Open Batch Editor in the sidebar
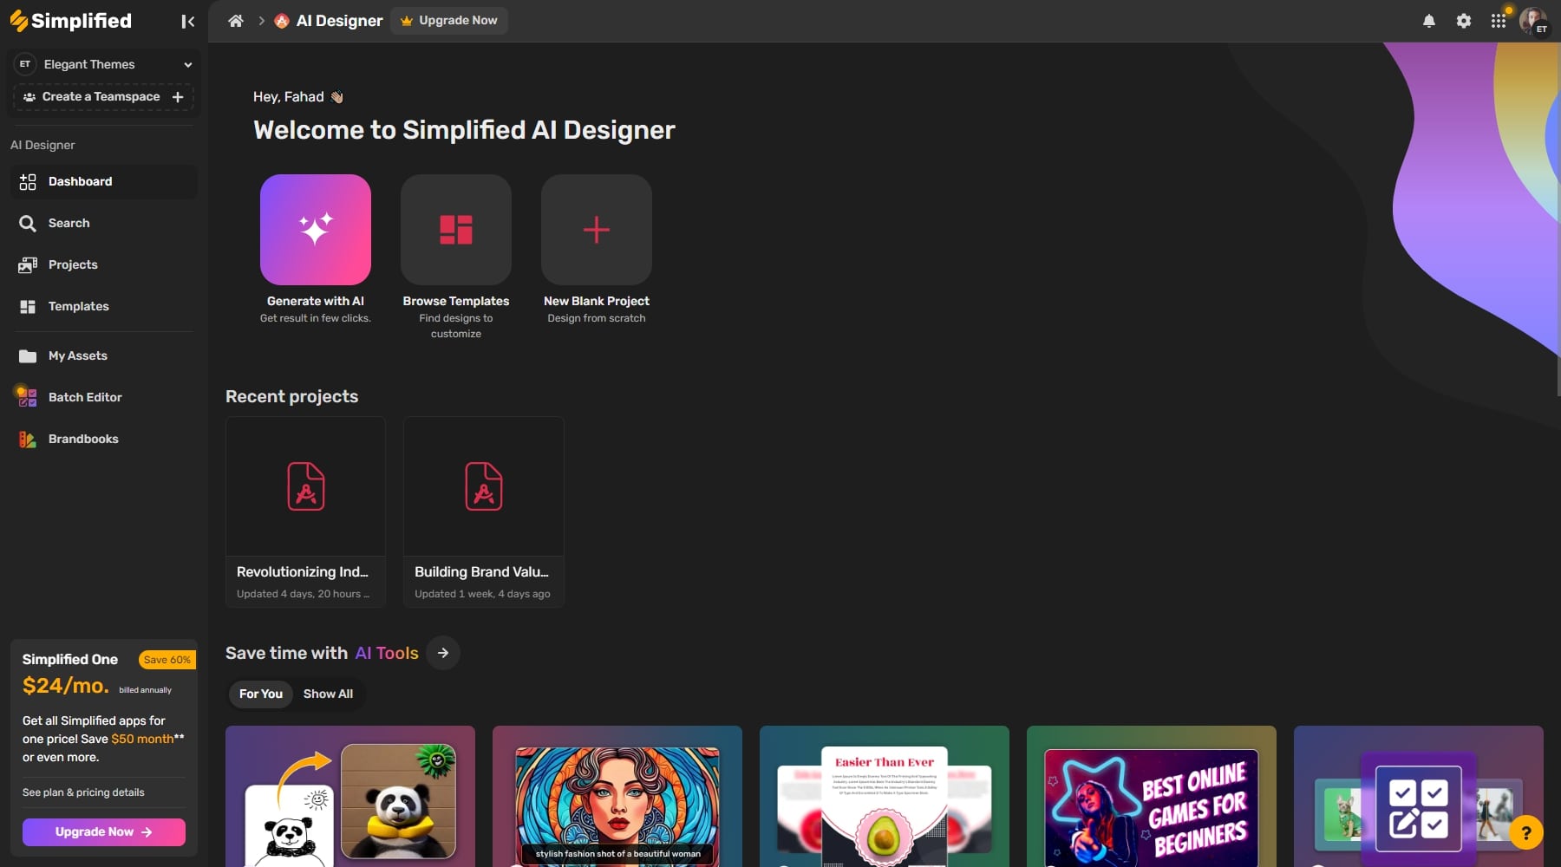 85,397
